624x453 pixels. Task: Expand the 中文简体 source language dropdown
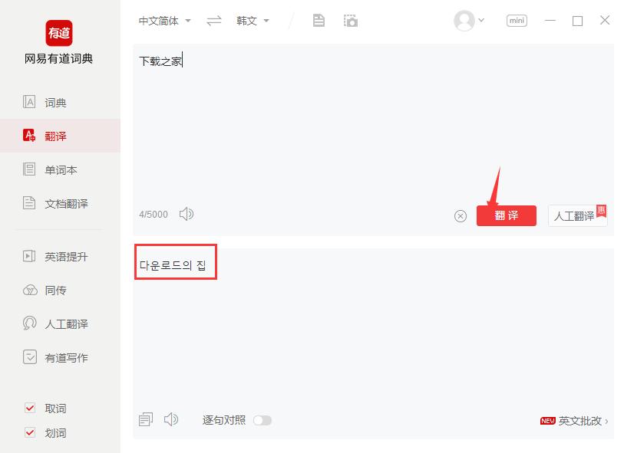pos(165,21)
